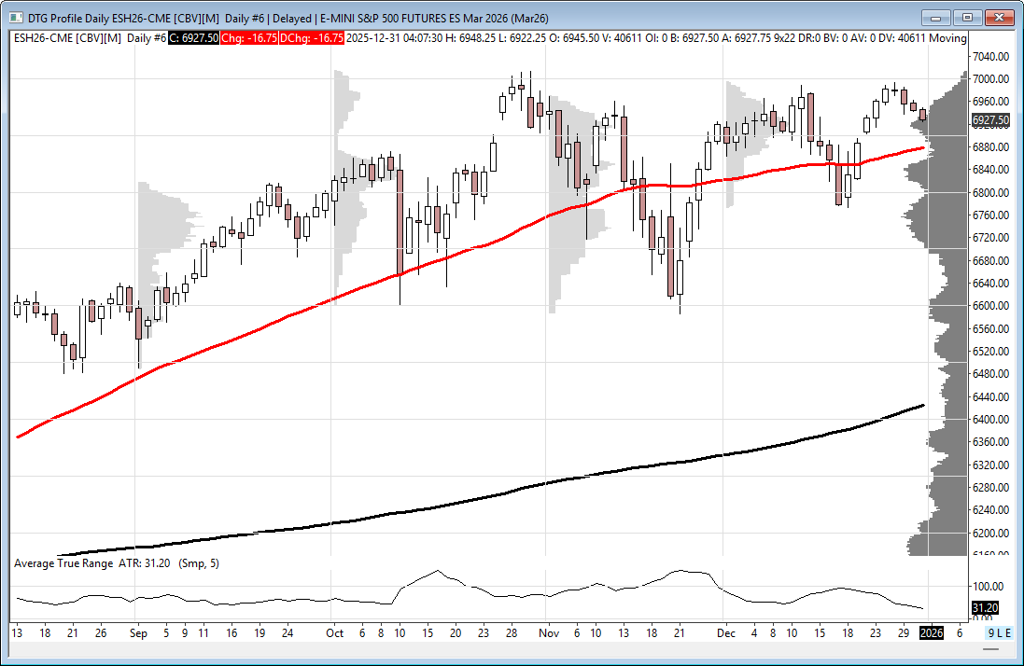Click the Oct label on time axis
The image size is (1024, 666).
[x=334, y=632]
